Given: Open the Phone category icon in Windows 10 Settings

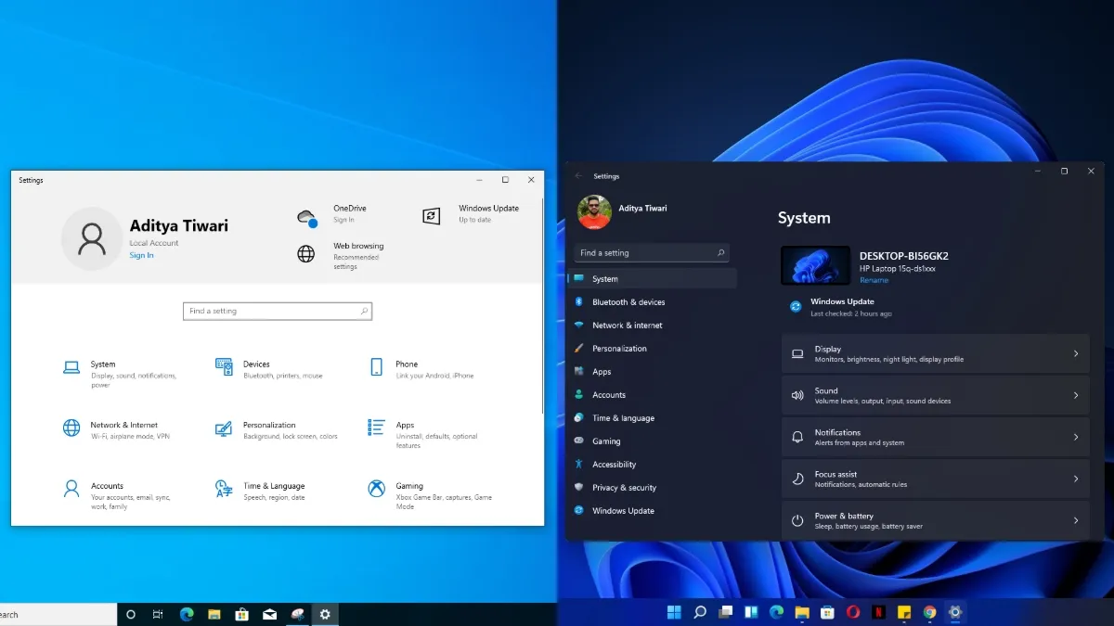Looking at the screenshot, I should (375, 367).
